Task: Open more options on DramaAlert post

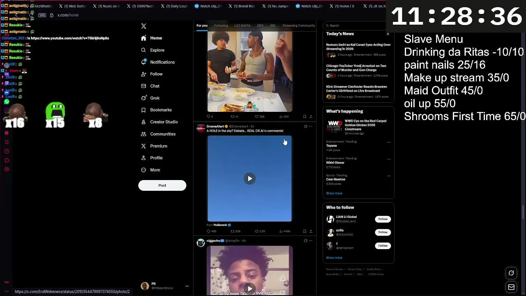Action: tap(311, 126)
